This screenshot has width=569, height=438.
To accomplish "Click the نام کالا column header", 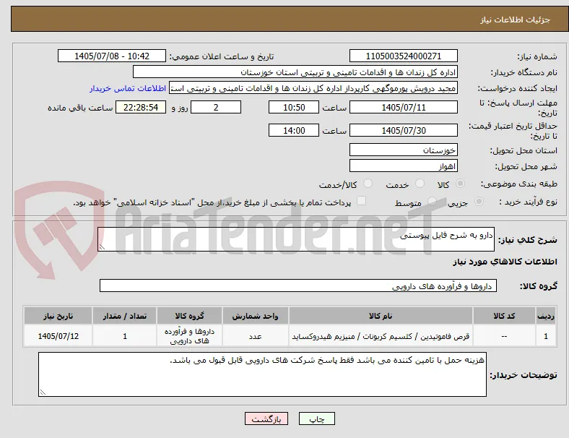I will point(381,316).
